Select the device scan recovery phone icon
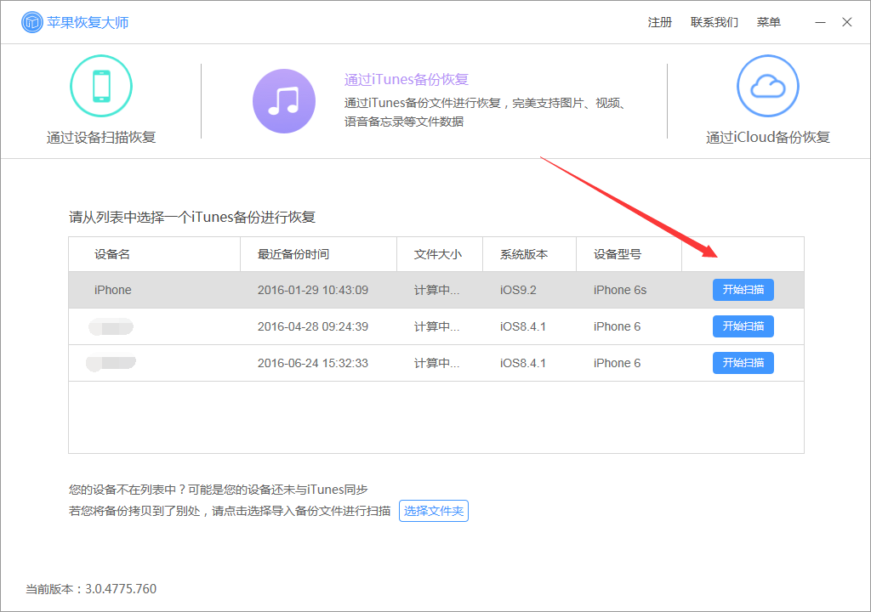Viewport: 871px width, 612px height. coord(101,86)
